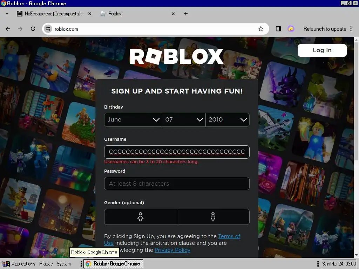Click Roblox - Google Chrome taskbar button
This screenshot has width=359, height=269.
114,264
